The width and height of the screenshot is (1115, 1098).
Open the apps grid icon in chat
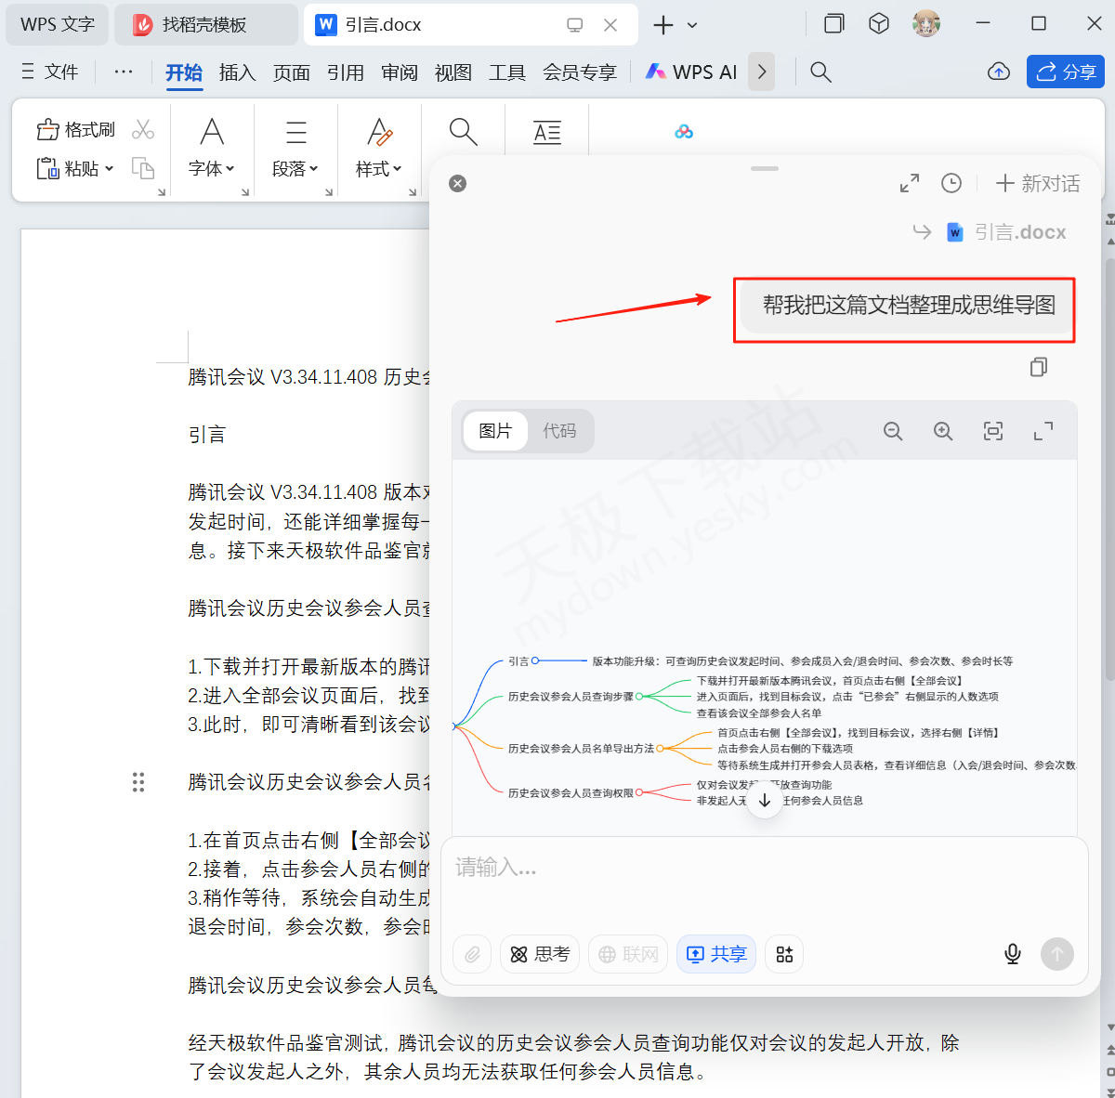click(x=784, y=954)
